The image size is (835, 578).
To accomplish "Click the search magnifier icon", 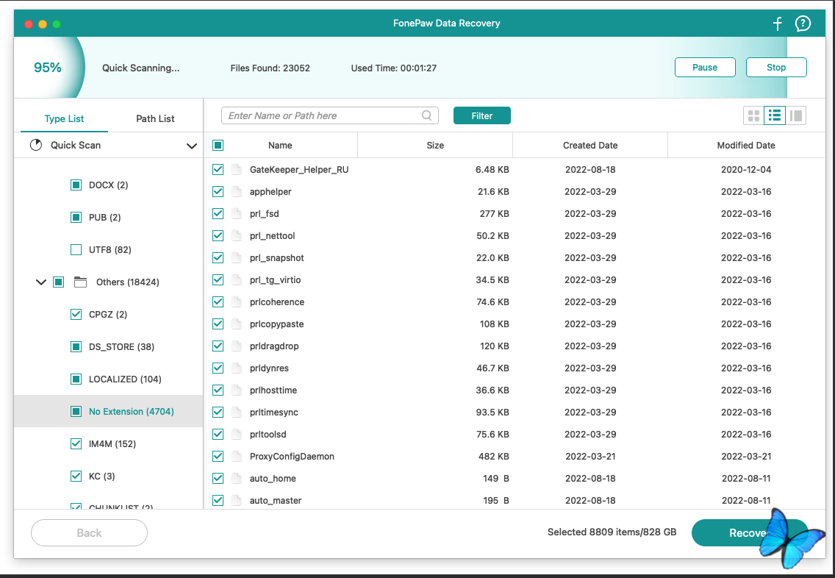I will point(427,115).
